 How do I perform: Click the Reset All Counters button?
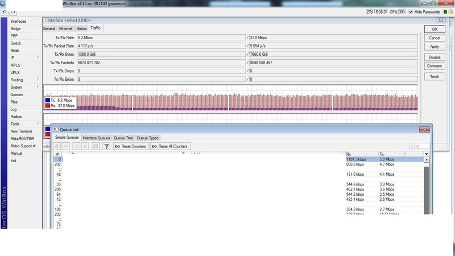pyautogui.click(x=170, y=146)
